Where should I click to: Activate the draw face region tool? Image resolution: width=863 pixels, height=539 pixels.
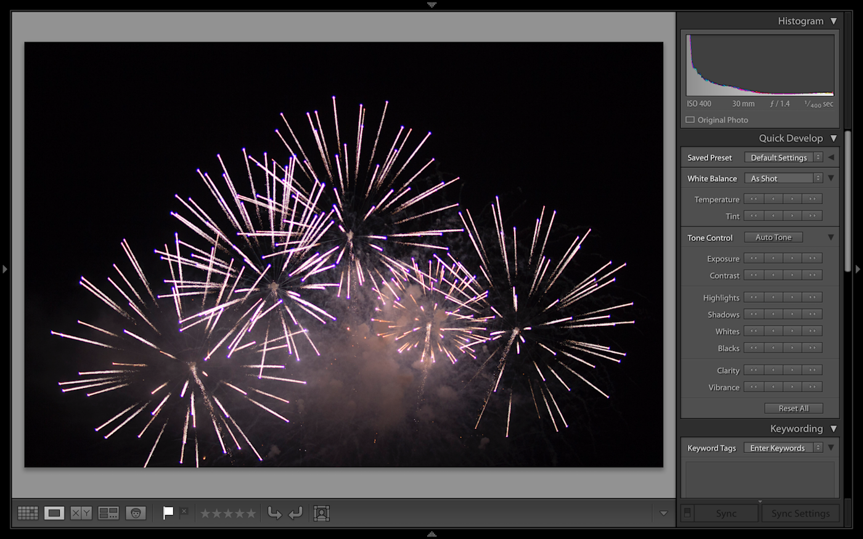(x=321, y=513)
